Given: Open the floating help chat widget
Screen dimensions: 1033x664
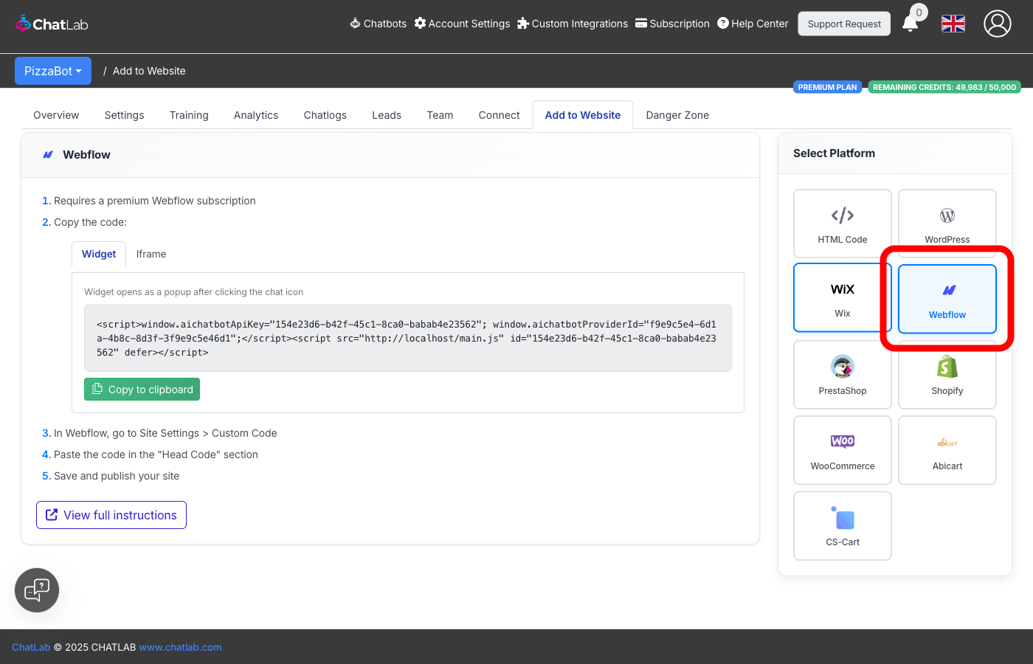Looking at the screenshot, I should pyautogui.click(x=37, y=590).
